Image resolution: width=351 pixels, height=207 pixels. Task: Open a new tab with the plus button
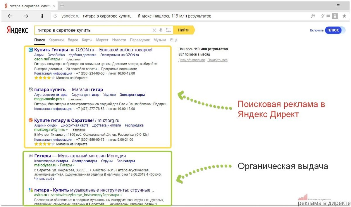[x=62, y=6]
